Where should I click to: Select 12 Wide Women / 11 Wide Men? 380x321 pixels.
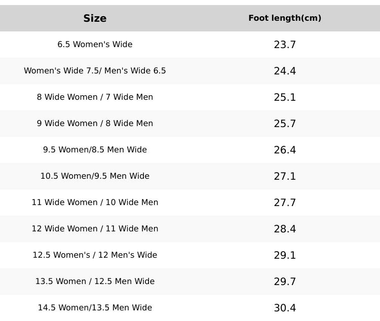(x=95, y=229)
